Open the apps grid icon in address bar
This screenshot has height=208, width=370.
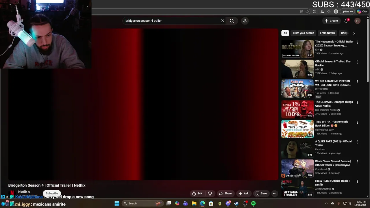tap(301, 12)
